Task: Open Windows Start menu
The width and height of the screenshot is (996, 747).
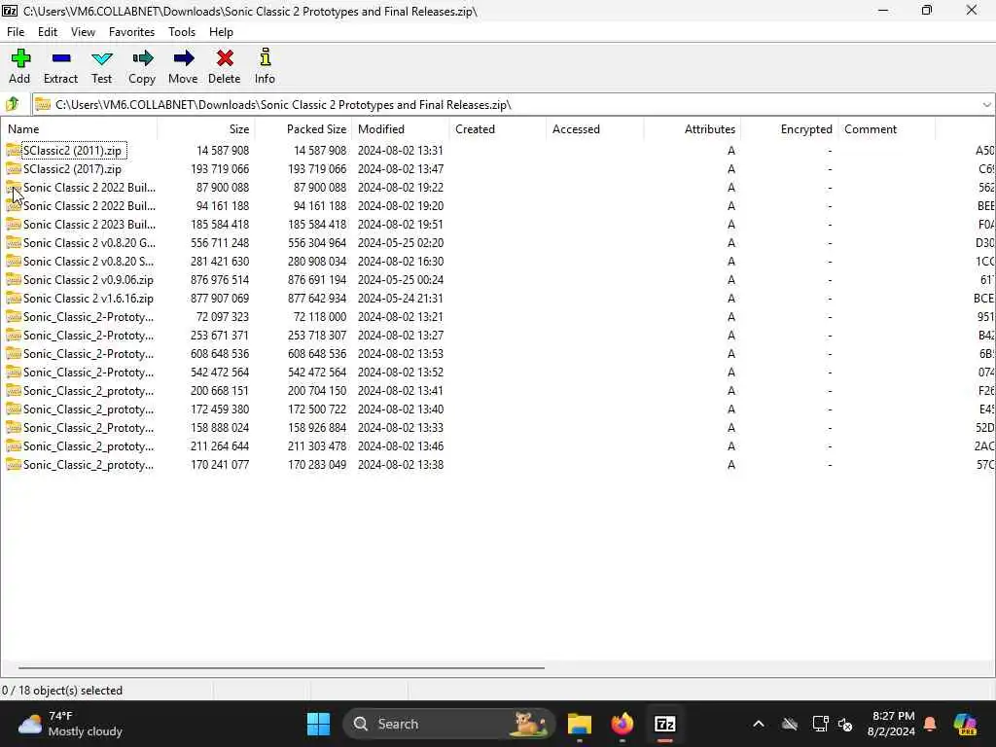Action: tap(318, 724)
